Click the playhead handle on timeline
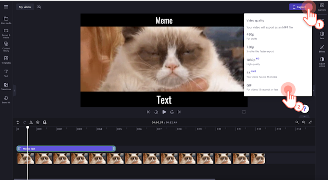Image resolution: width=328 pixels, height=180 pixels. [28, 127]
